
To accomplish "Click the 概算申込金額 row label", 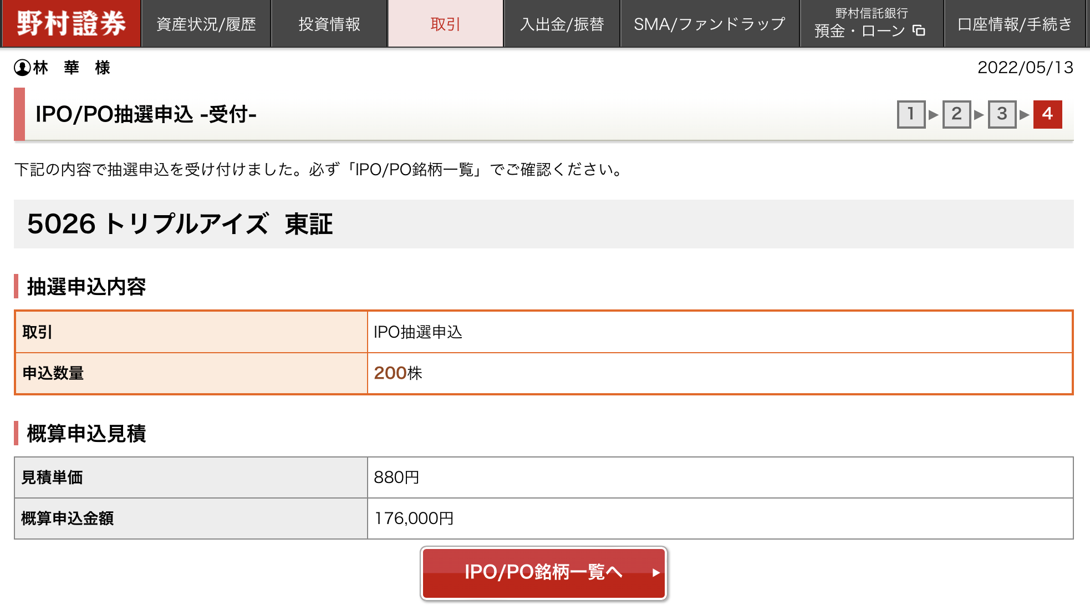I will pos(191,518).
